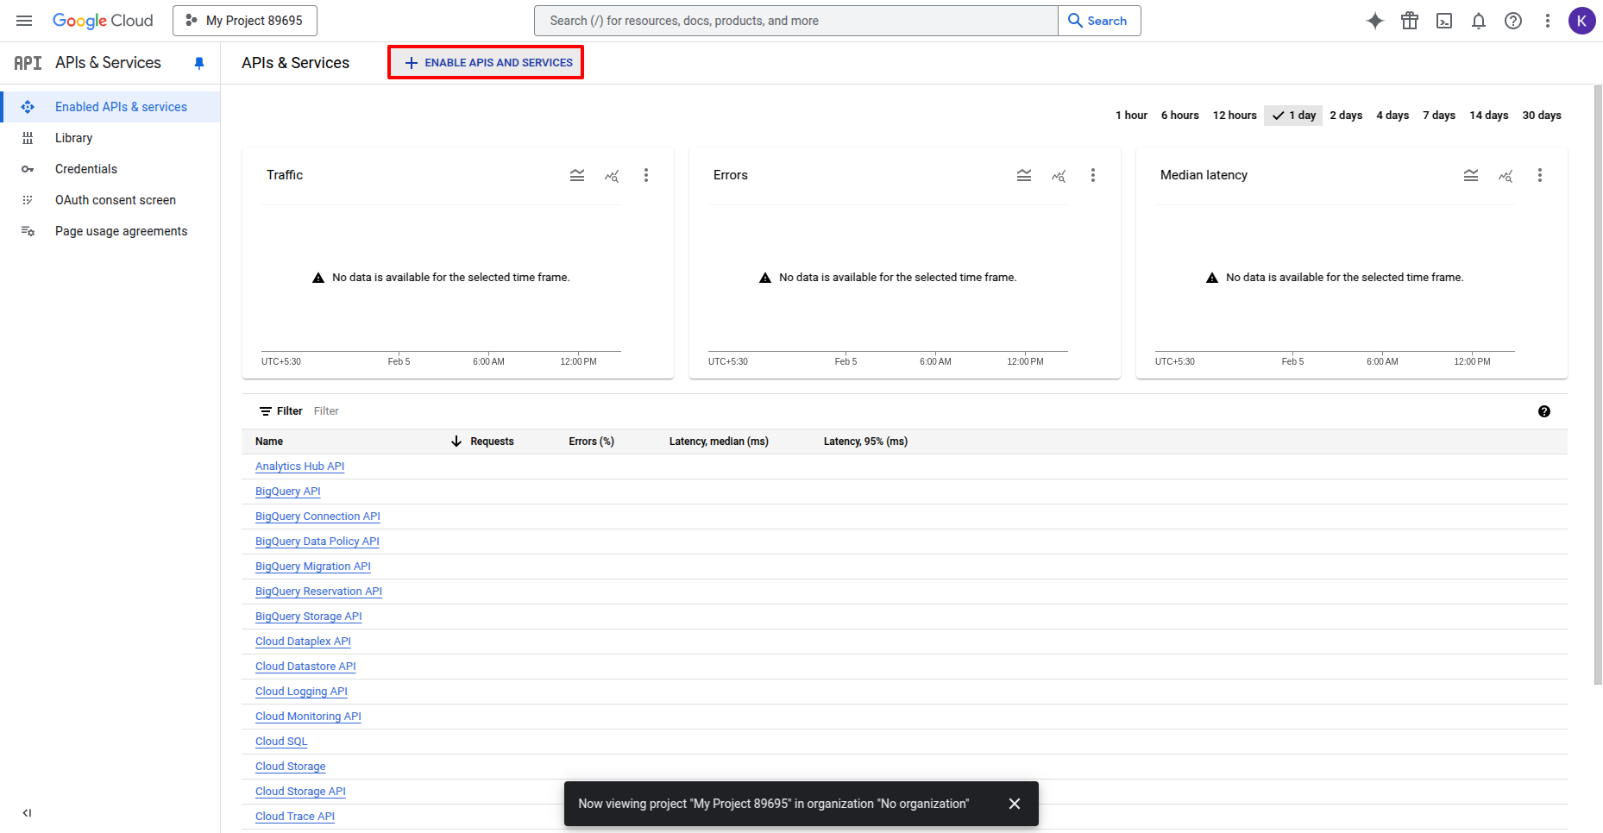This screenshot has width=1603, height=833.
Task: Open the free trial gift icon
Action: click(1410, 21)
